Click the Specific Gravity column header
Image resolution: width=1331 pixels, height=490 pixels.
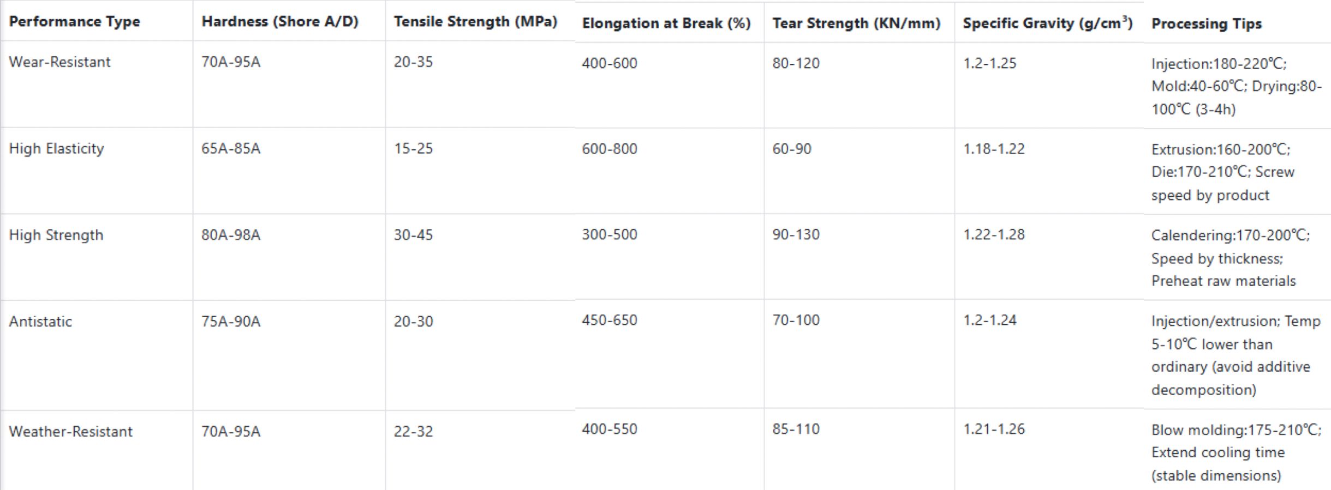point(1047,23)
